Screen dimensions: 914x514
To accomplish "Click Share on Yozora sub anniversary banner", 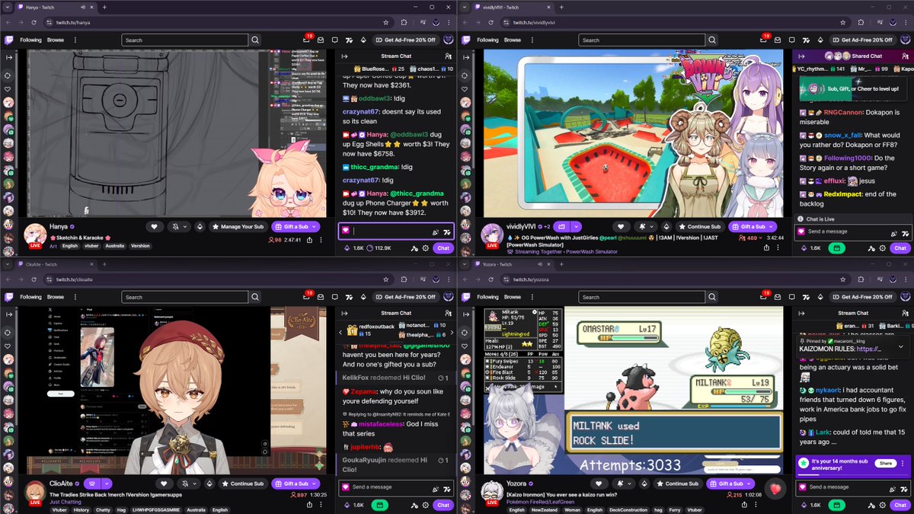I will [885, 463].
